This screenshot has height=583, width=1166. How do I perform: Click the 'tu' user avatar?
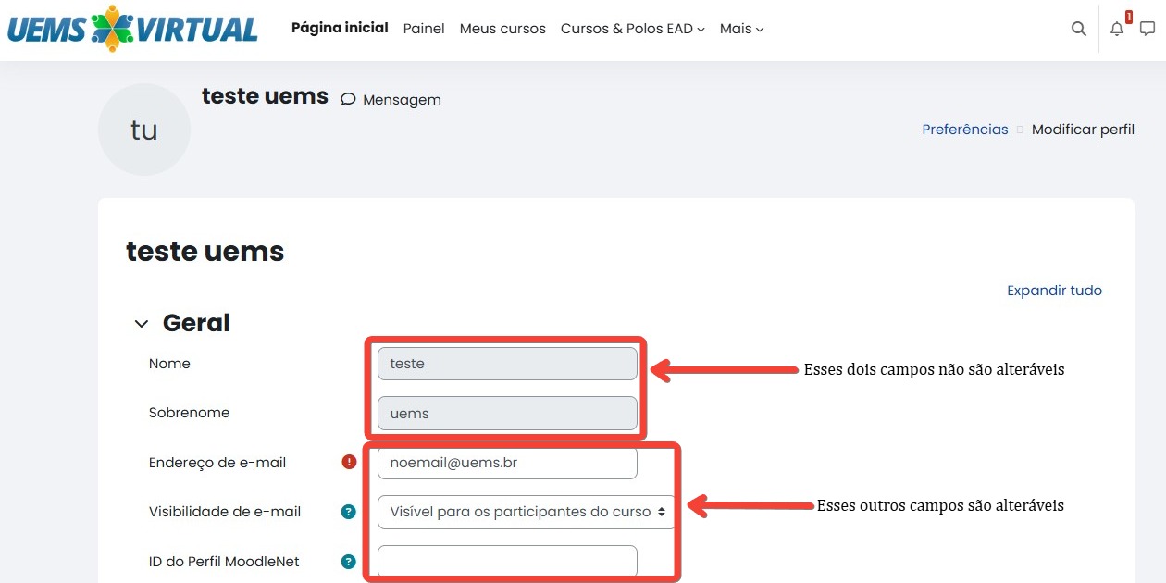coord(144,130)
